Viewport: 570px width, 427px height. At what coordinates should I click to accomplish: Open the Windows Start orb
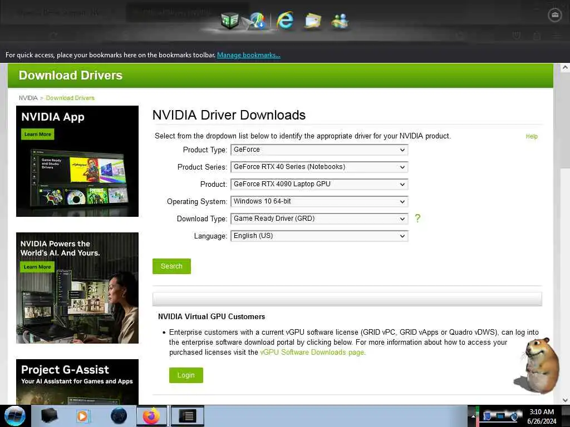(x=14, y=416)
